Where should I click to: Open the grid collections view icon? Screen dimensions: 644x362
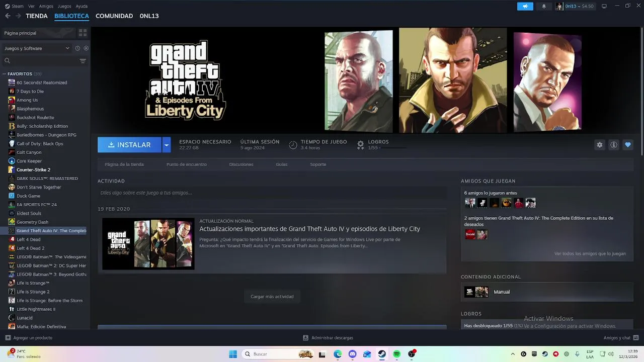(x=83, y=33)
